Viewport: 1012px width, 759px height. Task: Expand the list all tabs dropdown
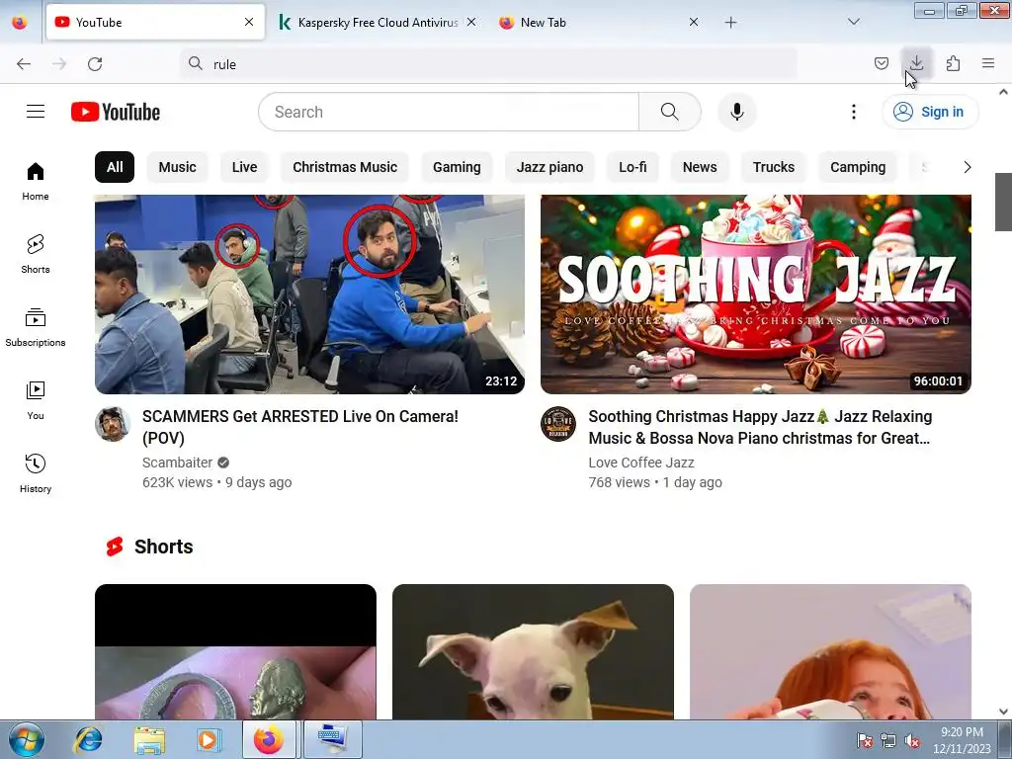click(853, 22)
